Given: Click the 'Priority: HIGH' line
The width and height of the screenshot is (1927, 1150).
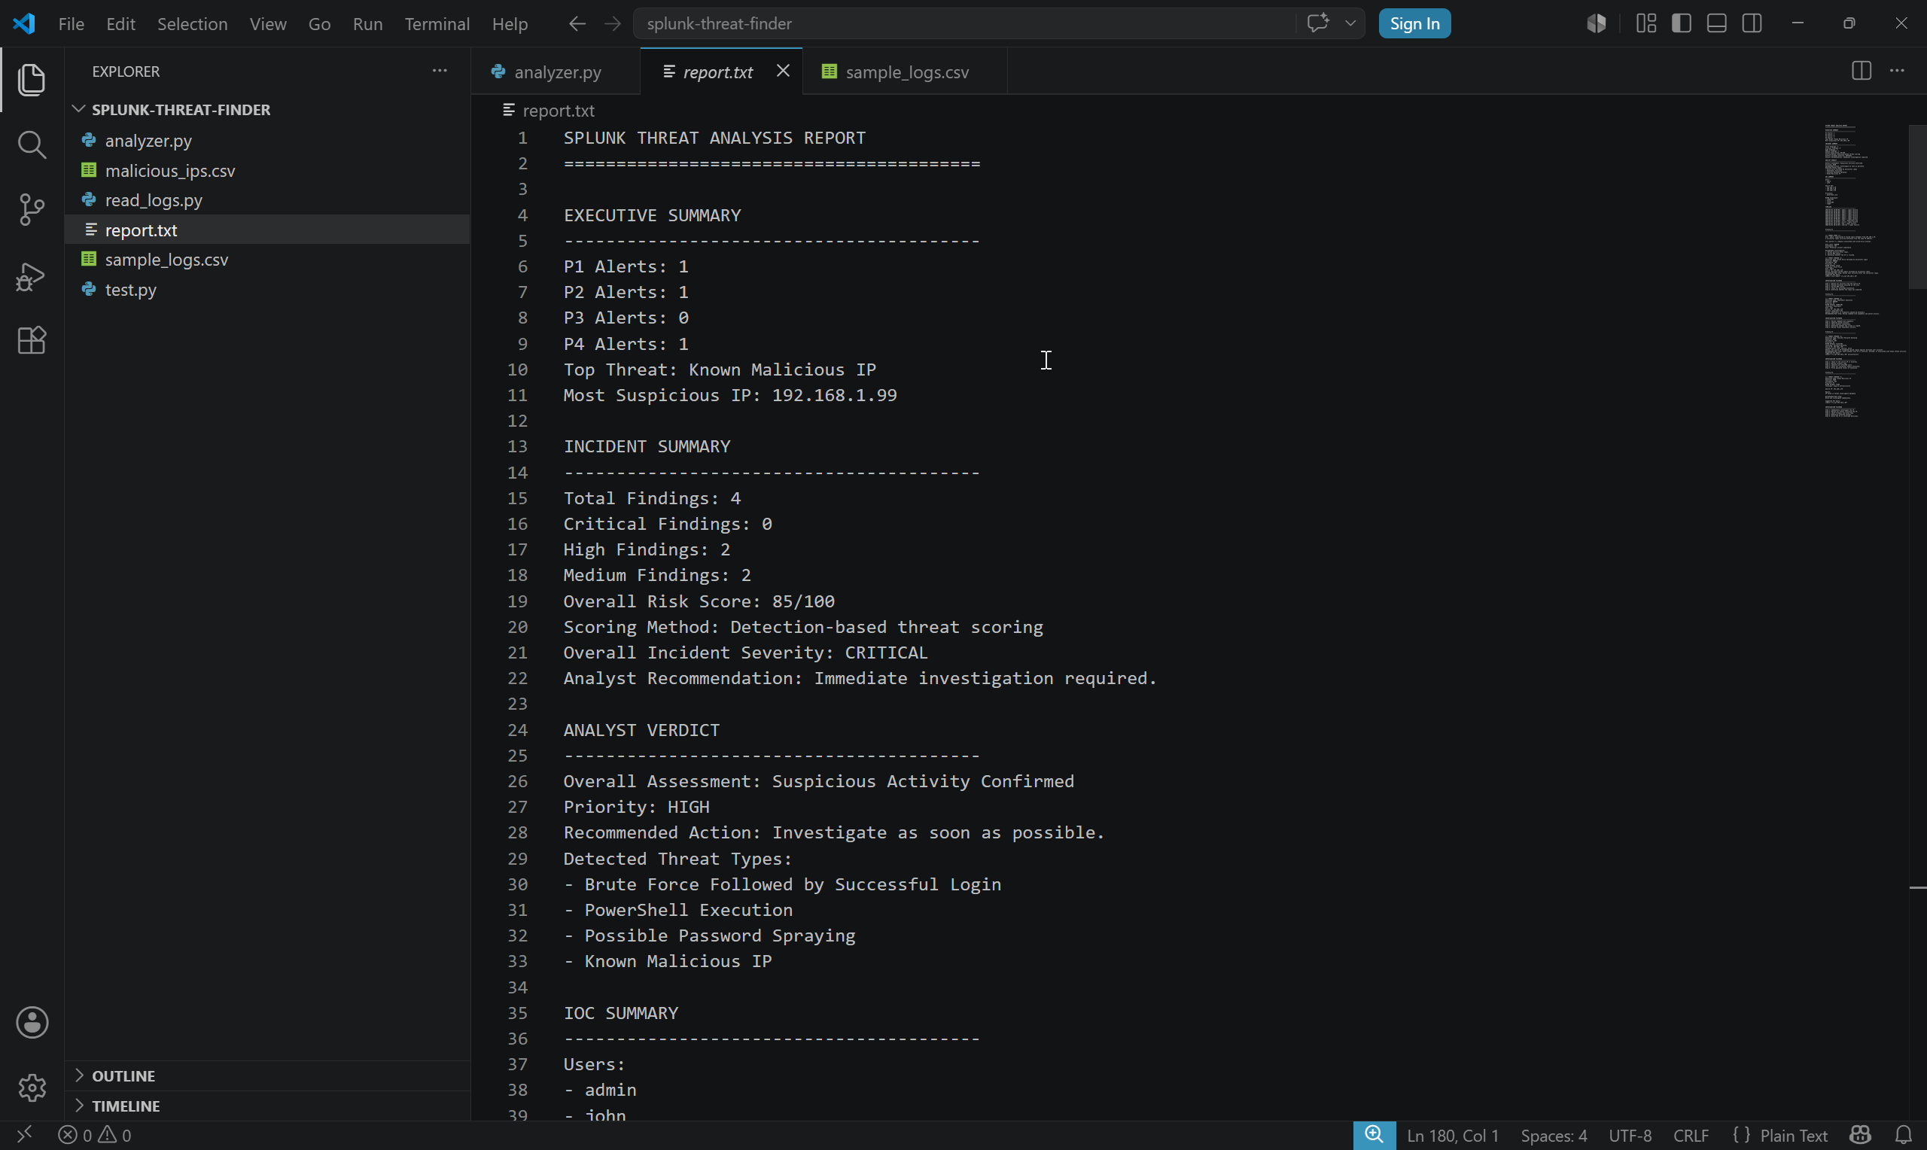Looking at the screenshot, I should (x=636, y=807).
